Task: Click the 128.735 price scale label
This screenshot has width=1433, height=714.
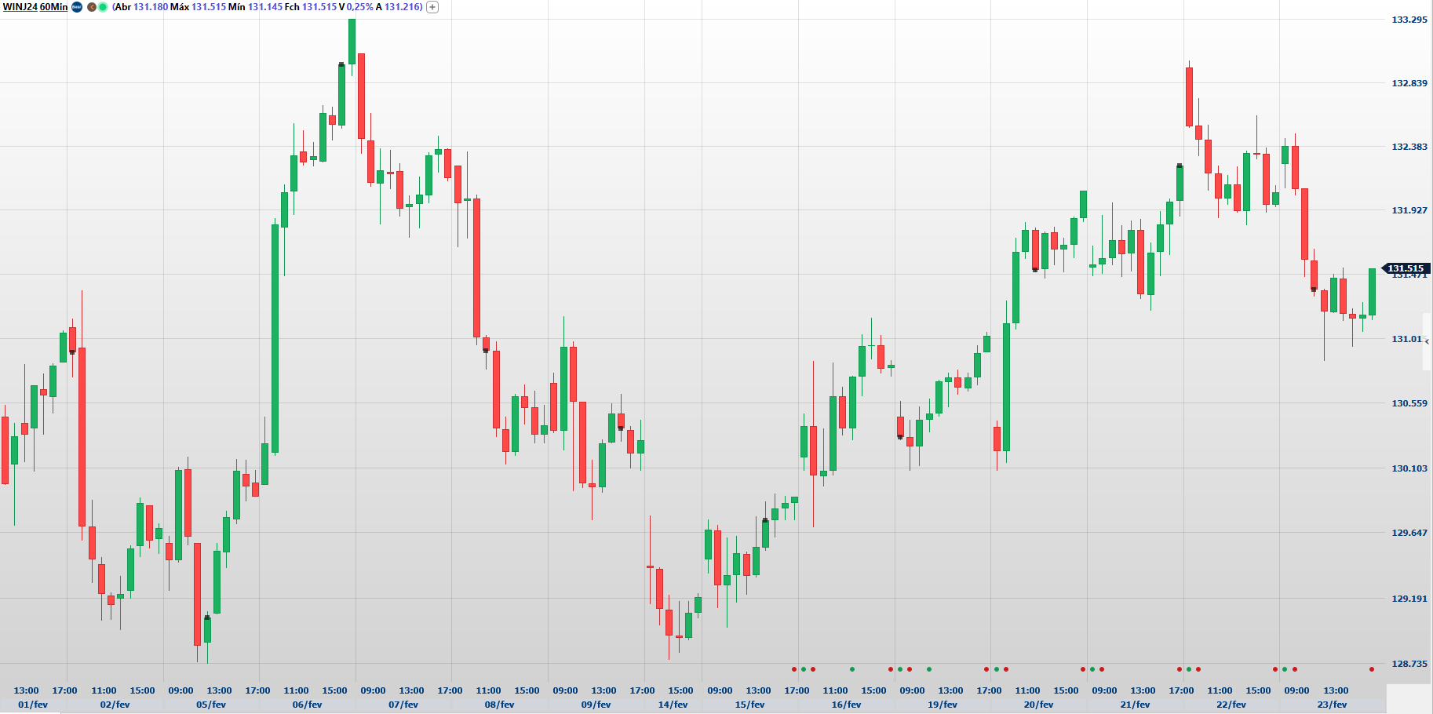Action: tap(1409, 664)
